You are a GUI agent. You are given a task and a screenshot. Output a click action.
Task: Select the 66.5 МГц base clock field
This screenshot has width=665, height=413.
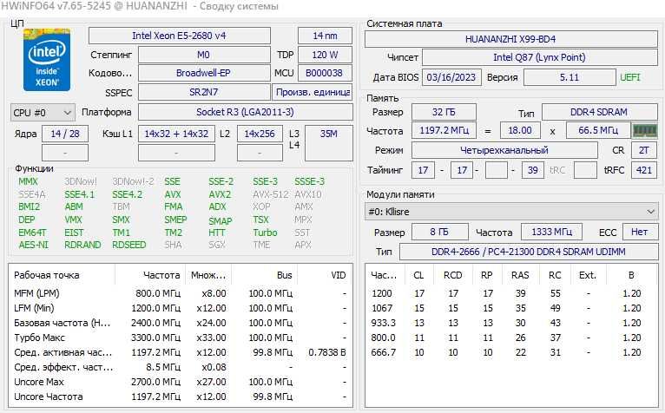click(598, 131)
